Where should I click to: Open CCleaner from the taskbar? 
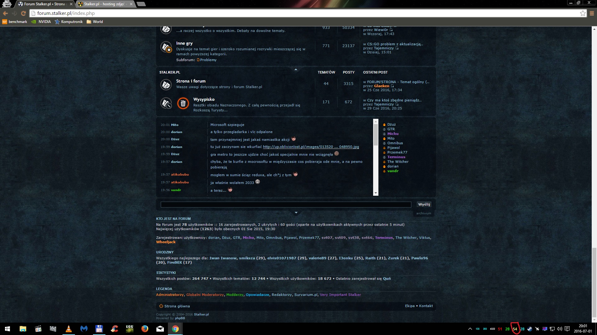[114, 329]
